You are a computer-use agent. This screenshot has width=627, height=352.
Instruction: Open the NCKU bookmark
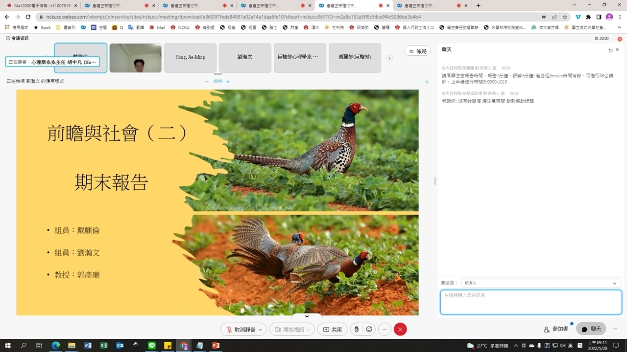(180, 27)
